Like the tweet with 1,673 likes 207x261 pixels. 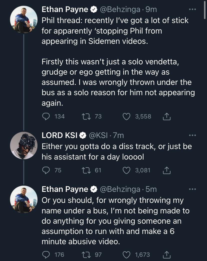pos(127,255)
